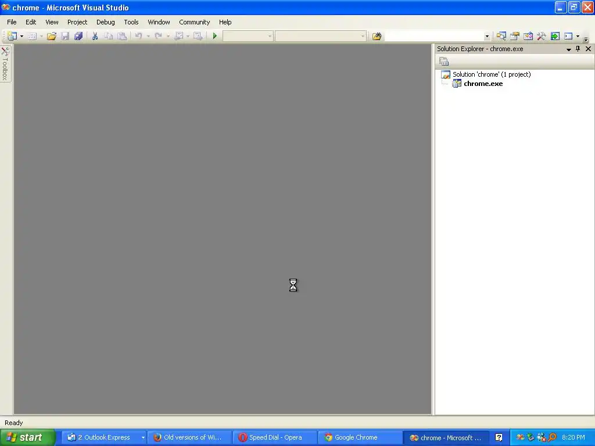
Task: Open the Window menu
Action: click(x=159, y=22)
